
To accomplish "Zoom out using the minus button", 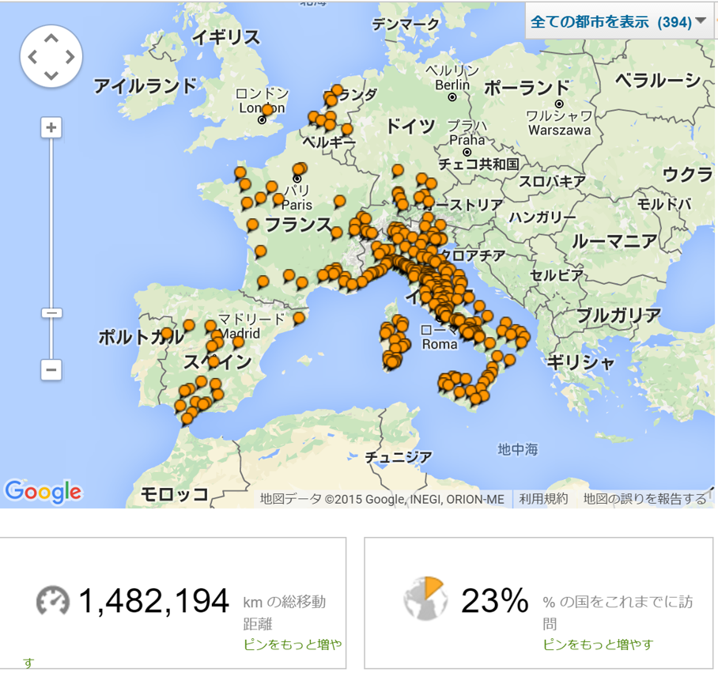I will (x=51, y=369).
